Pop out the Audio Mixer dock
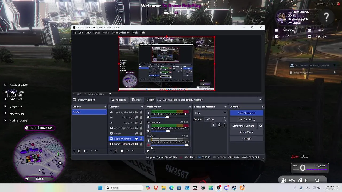 click(x=190, y=107)
